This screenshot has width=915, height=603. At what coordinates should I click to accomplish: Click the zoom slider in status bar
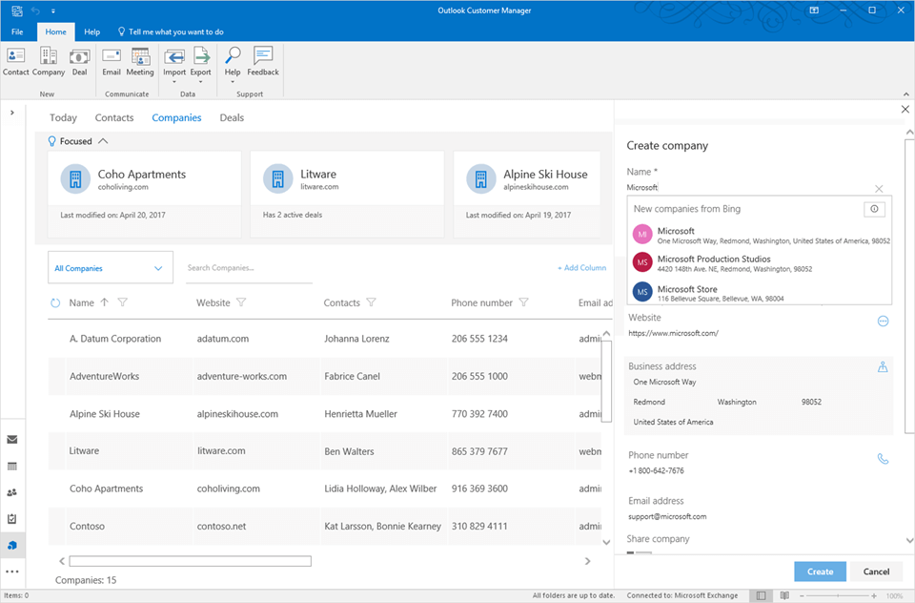coord(838,595)
